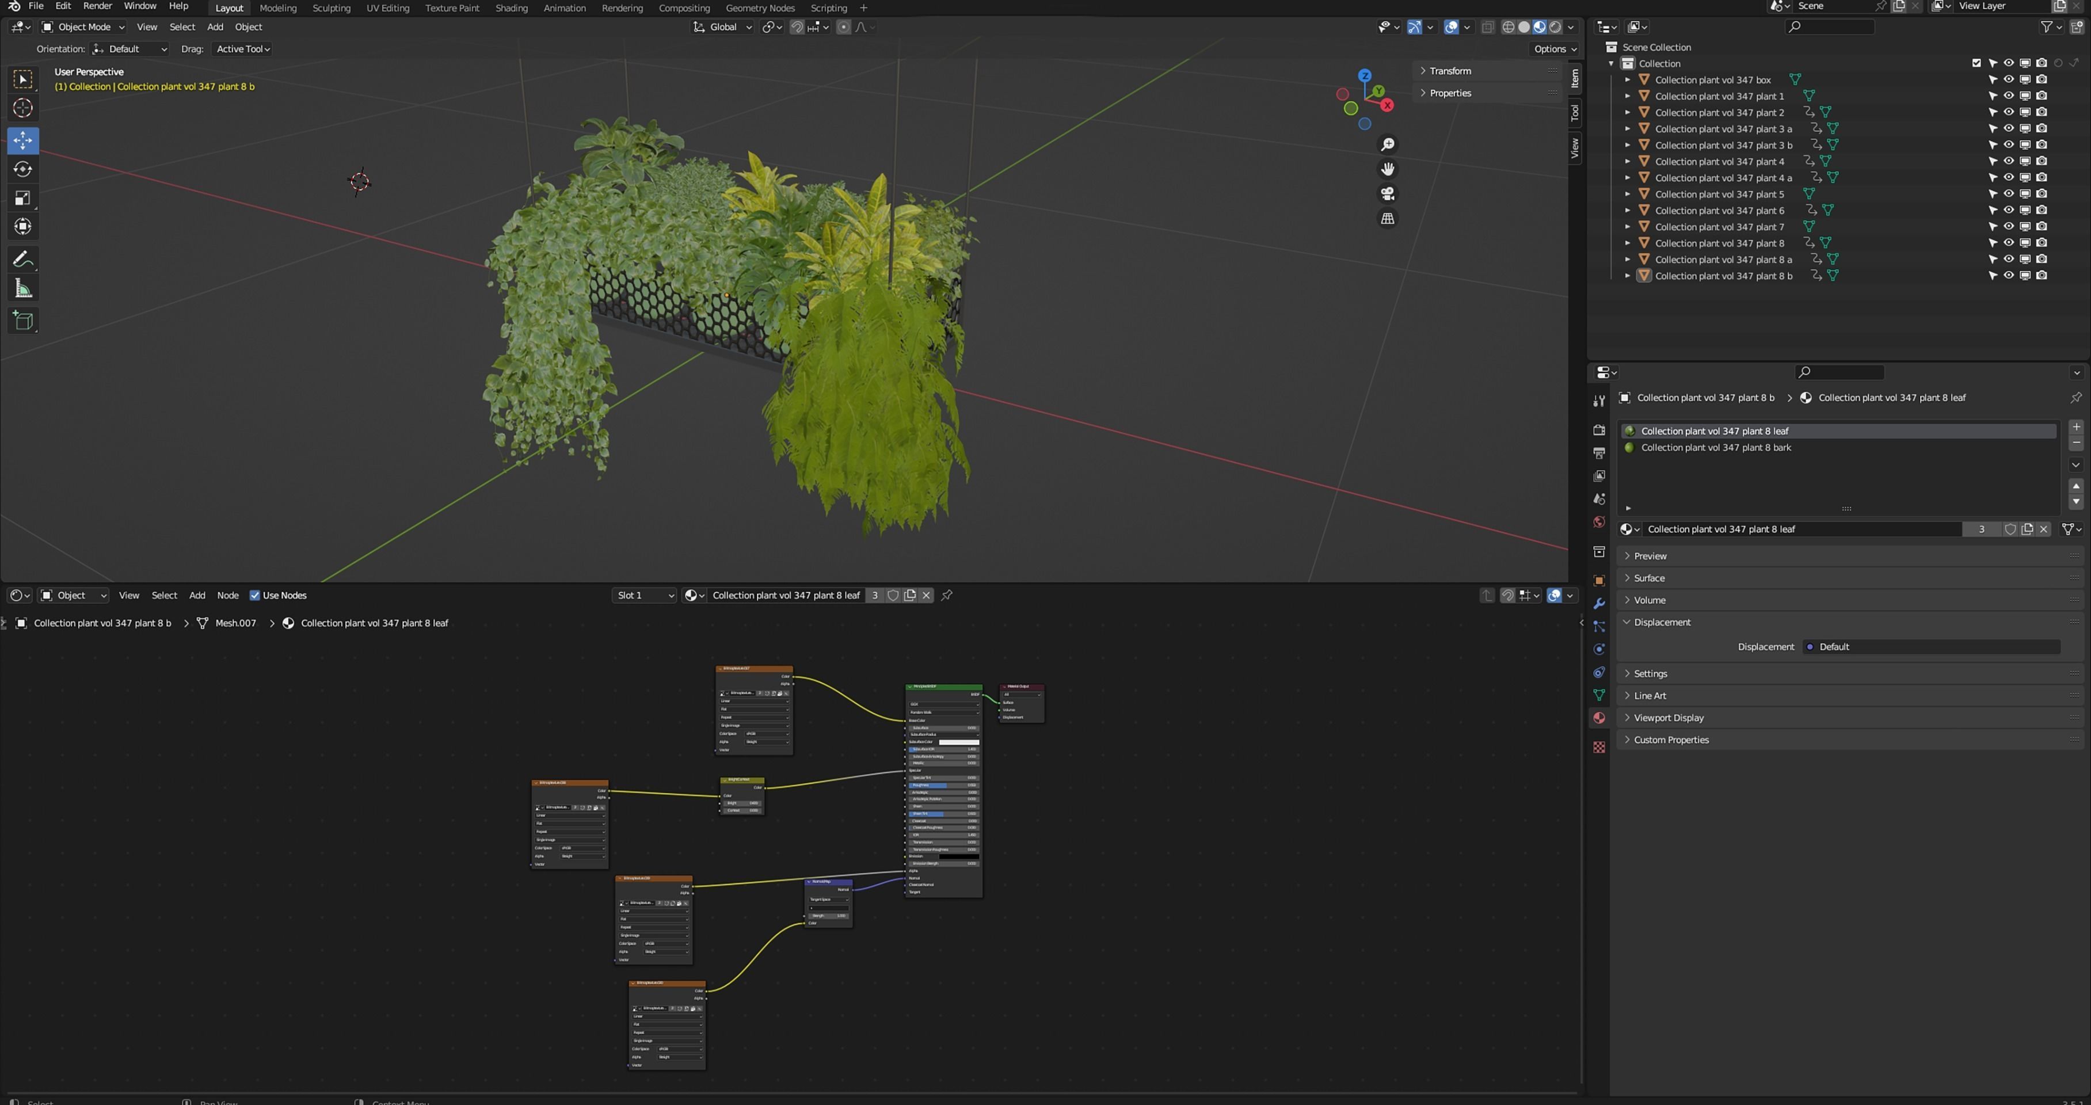
Task: Open the Scene properties tab
Action: pos(1598,498)
